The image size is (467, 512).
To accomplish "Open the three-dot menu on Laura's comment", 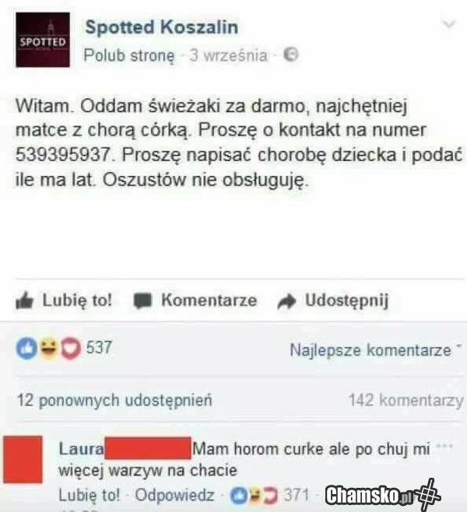I will tap(444, 446).
